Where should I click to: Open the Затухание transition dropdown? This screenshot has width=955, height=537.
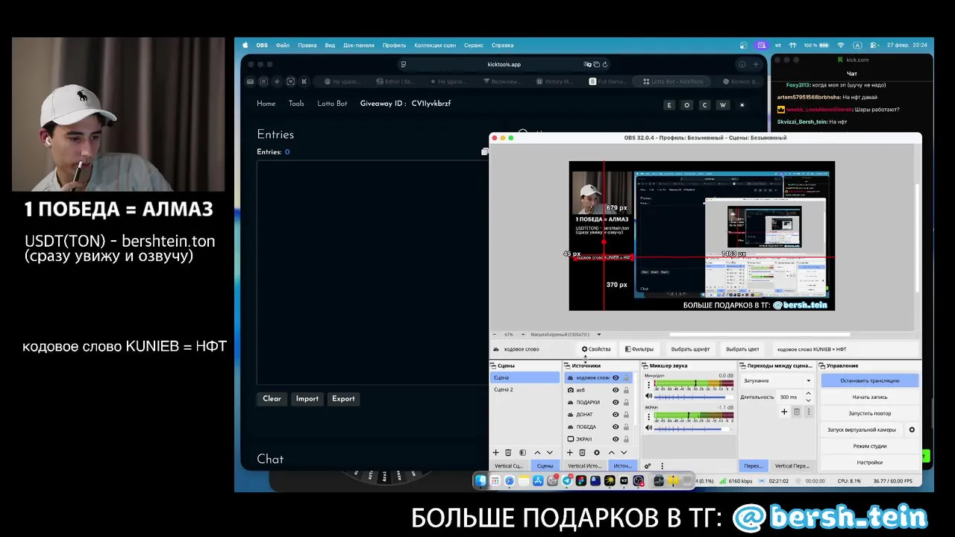[777, 380]
